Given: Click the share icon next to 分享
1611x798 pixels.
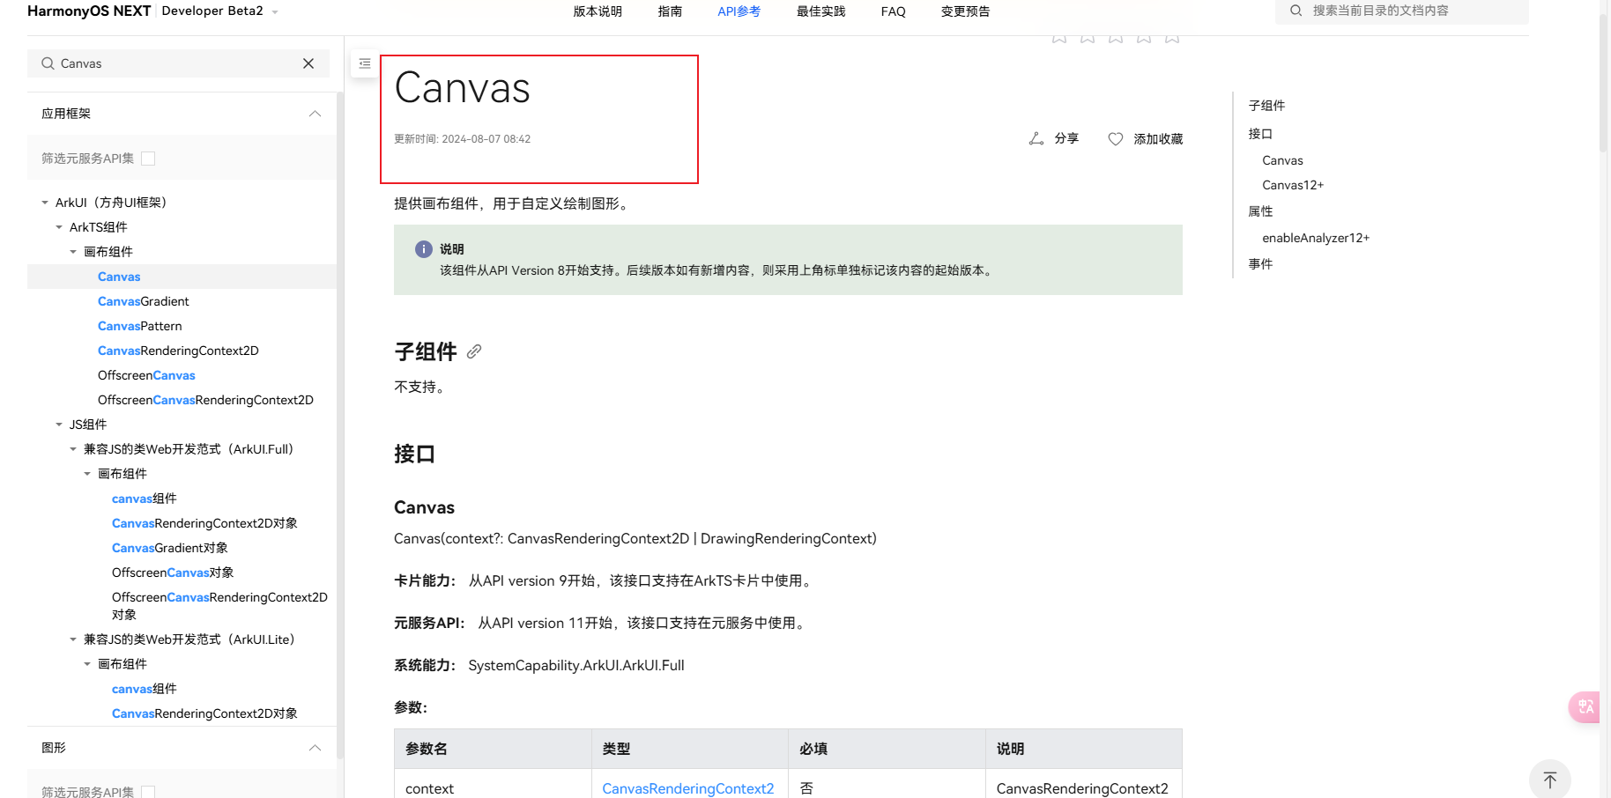Looking at the screenshot, I should 1036,139.
